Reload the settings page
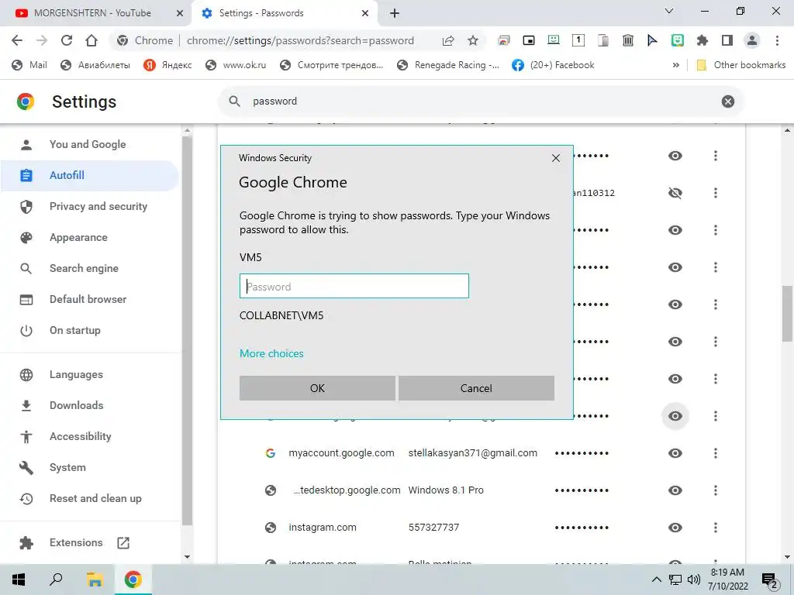 pos(67,40)
